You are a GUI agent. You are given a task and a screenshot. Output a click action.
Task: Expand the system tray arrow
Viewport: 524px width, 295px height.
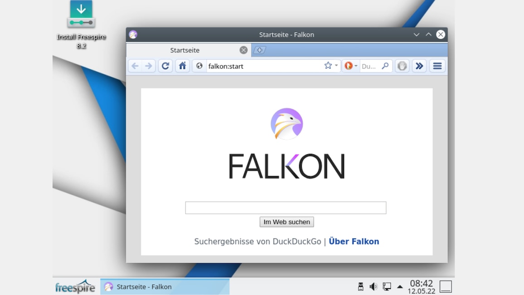point(399,286)
